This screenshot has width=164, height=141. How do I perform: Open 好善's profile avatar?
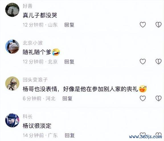[x=12, y=10]
